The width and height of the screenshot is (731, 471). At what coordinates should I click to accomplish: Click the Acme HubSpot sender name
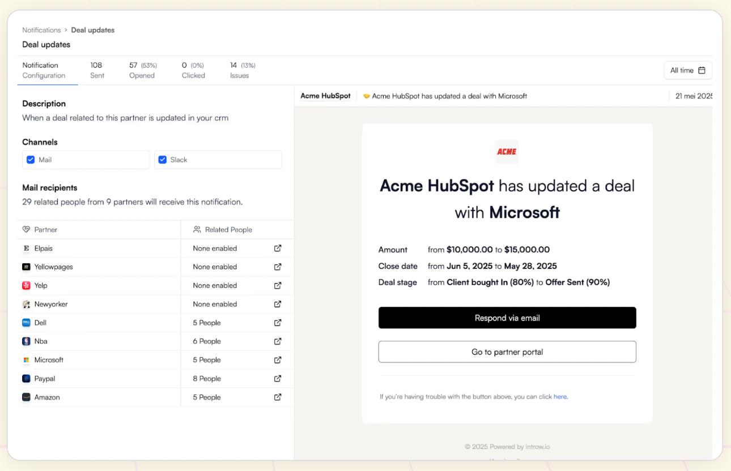pyautogui.click(x=325, y=96)
